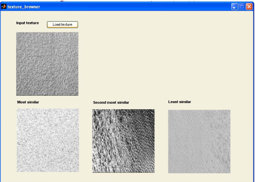Click the "Most similar" label

coord(28,102)
